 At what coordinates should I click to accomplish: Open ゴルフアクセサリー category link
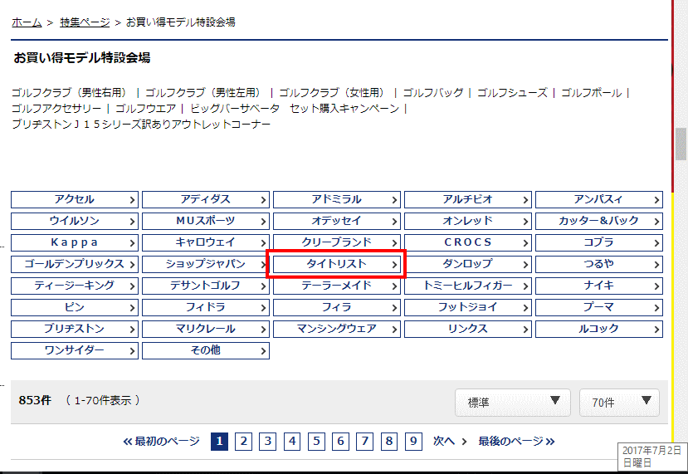coord(56,109)
